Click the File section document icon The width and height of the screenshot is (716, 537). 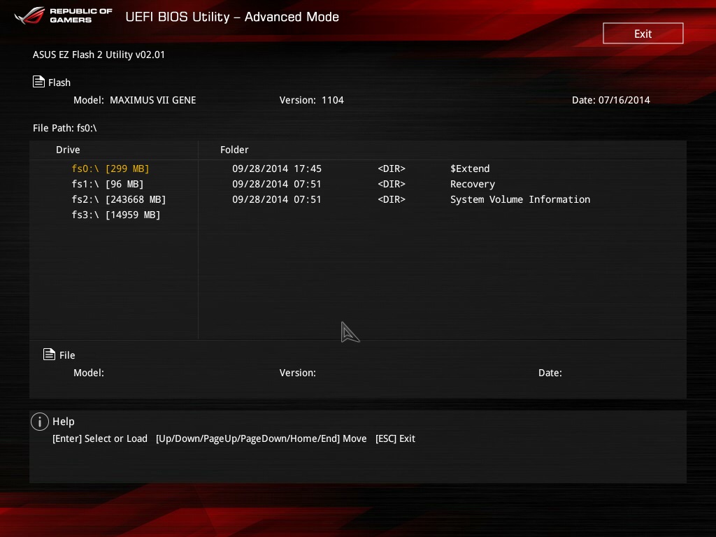(49, 355)
